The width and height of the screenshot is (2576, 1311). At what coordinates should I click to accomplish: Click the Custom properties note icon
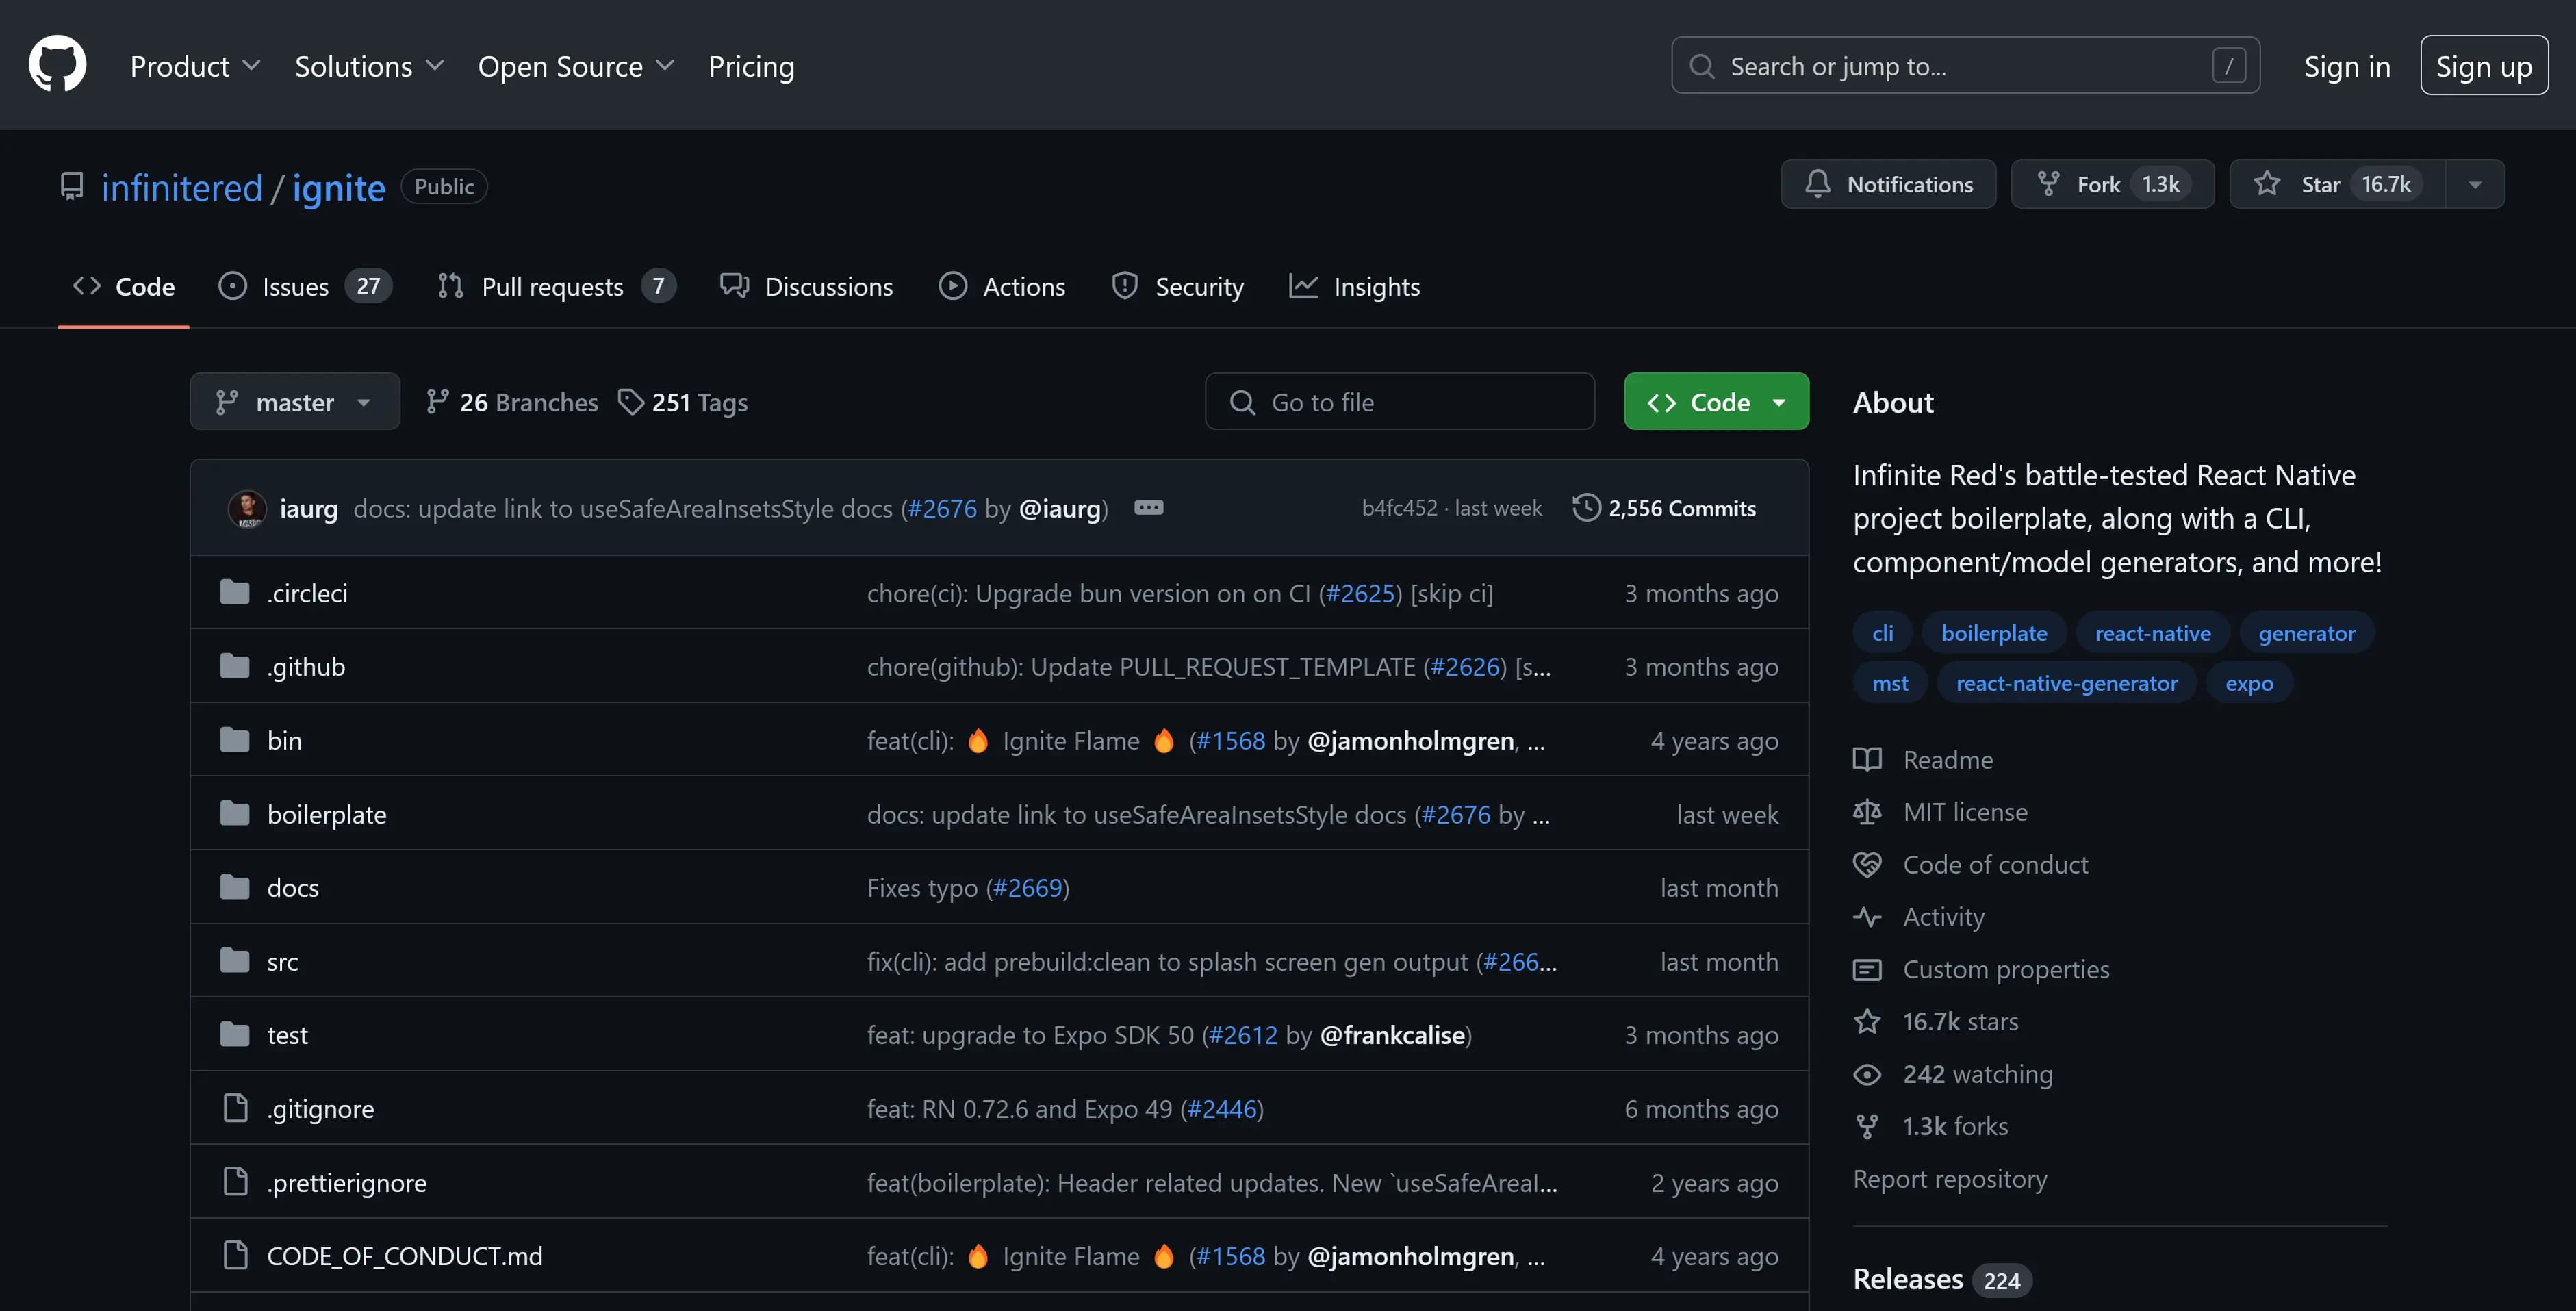point(1867,969)
